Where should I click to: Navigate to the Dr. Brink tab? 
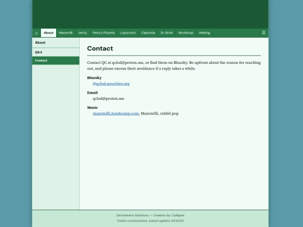pyautogui.click(x=167, y=33)
